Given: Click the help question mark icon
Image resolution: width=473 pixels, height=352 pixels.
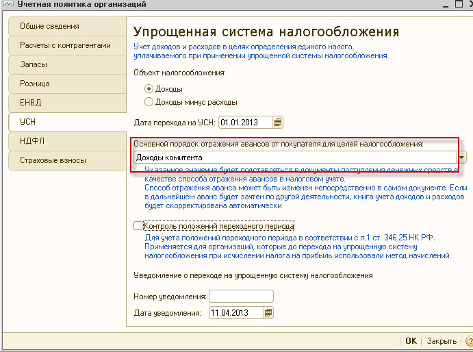Looking at the screenshot, I should coord(469,341).
